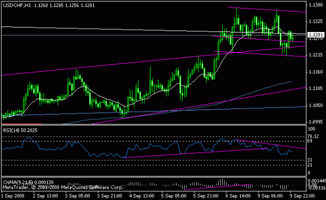Viewport: 326px width, 200px height.
Task: Click price scale value 1.1160
Action: [x=316, y=72]
